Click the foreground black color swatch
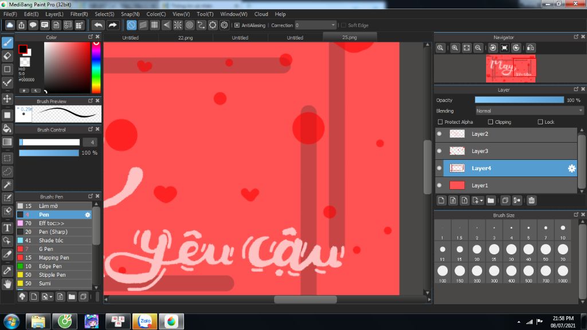Image resolution: width=587 pixels, height=330 pixels. 23,49
